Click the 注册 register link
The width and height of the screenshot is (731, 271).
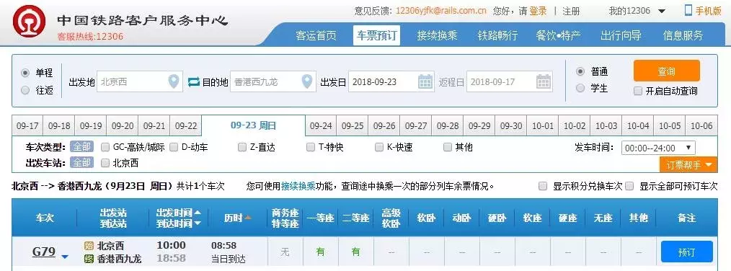(x=571, y=11)
